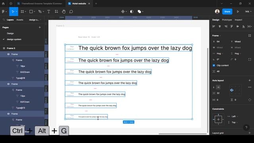Click Independent corners icon

[250, 60]
